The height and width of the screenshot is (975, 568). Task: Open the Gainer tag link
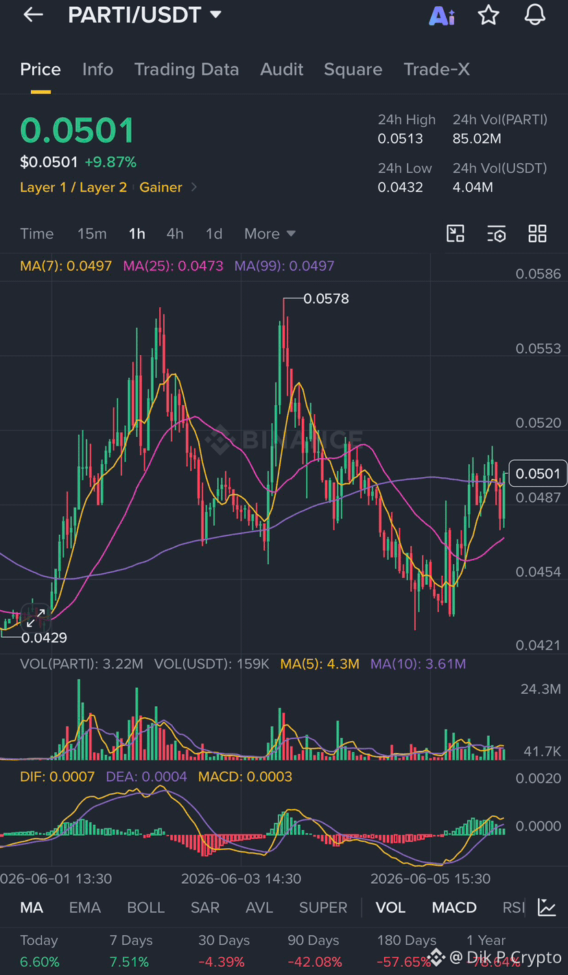pyautogui.click(x=161, y=187)
